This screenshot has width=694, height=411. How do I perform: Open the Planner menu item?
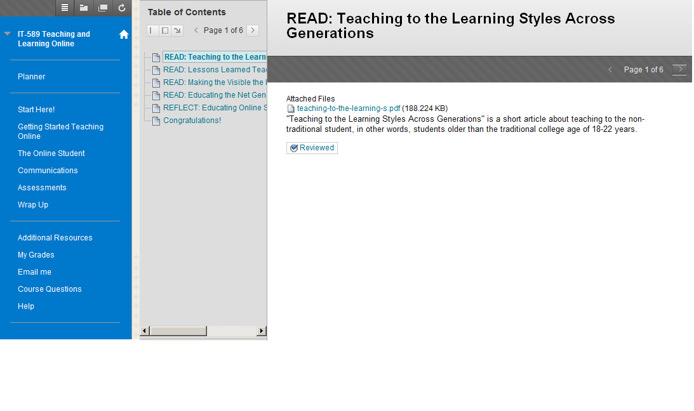point(31,76)
